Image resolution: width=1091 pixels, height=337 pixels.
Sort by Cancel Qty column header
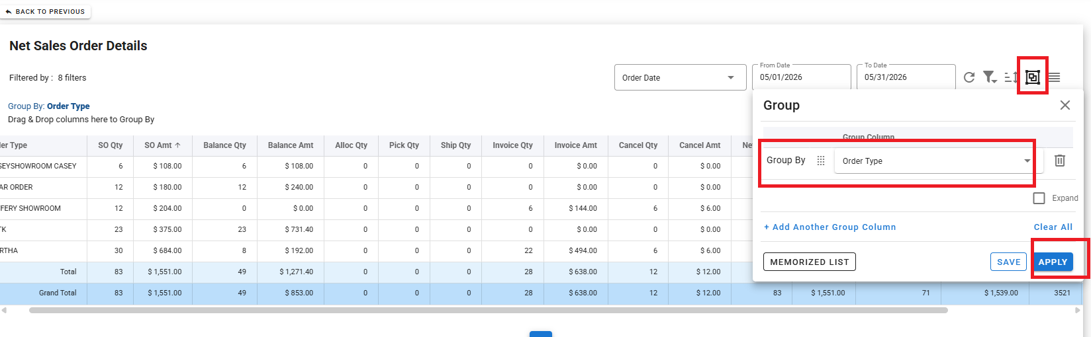click(638, 145)
